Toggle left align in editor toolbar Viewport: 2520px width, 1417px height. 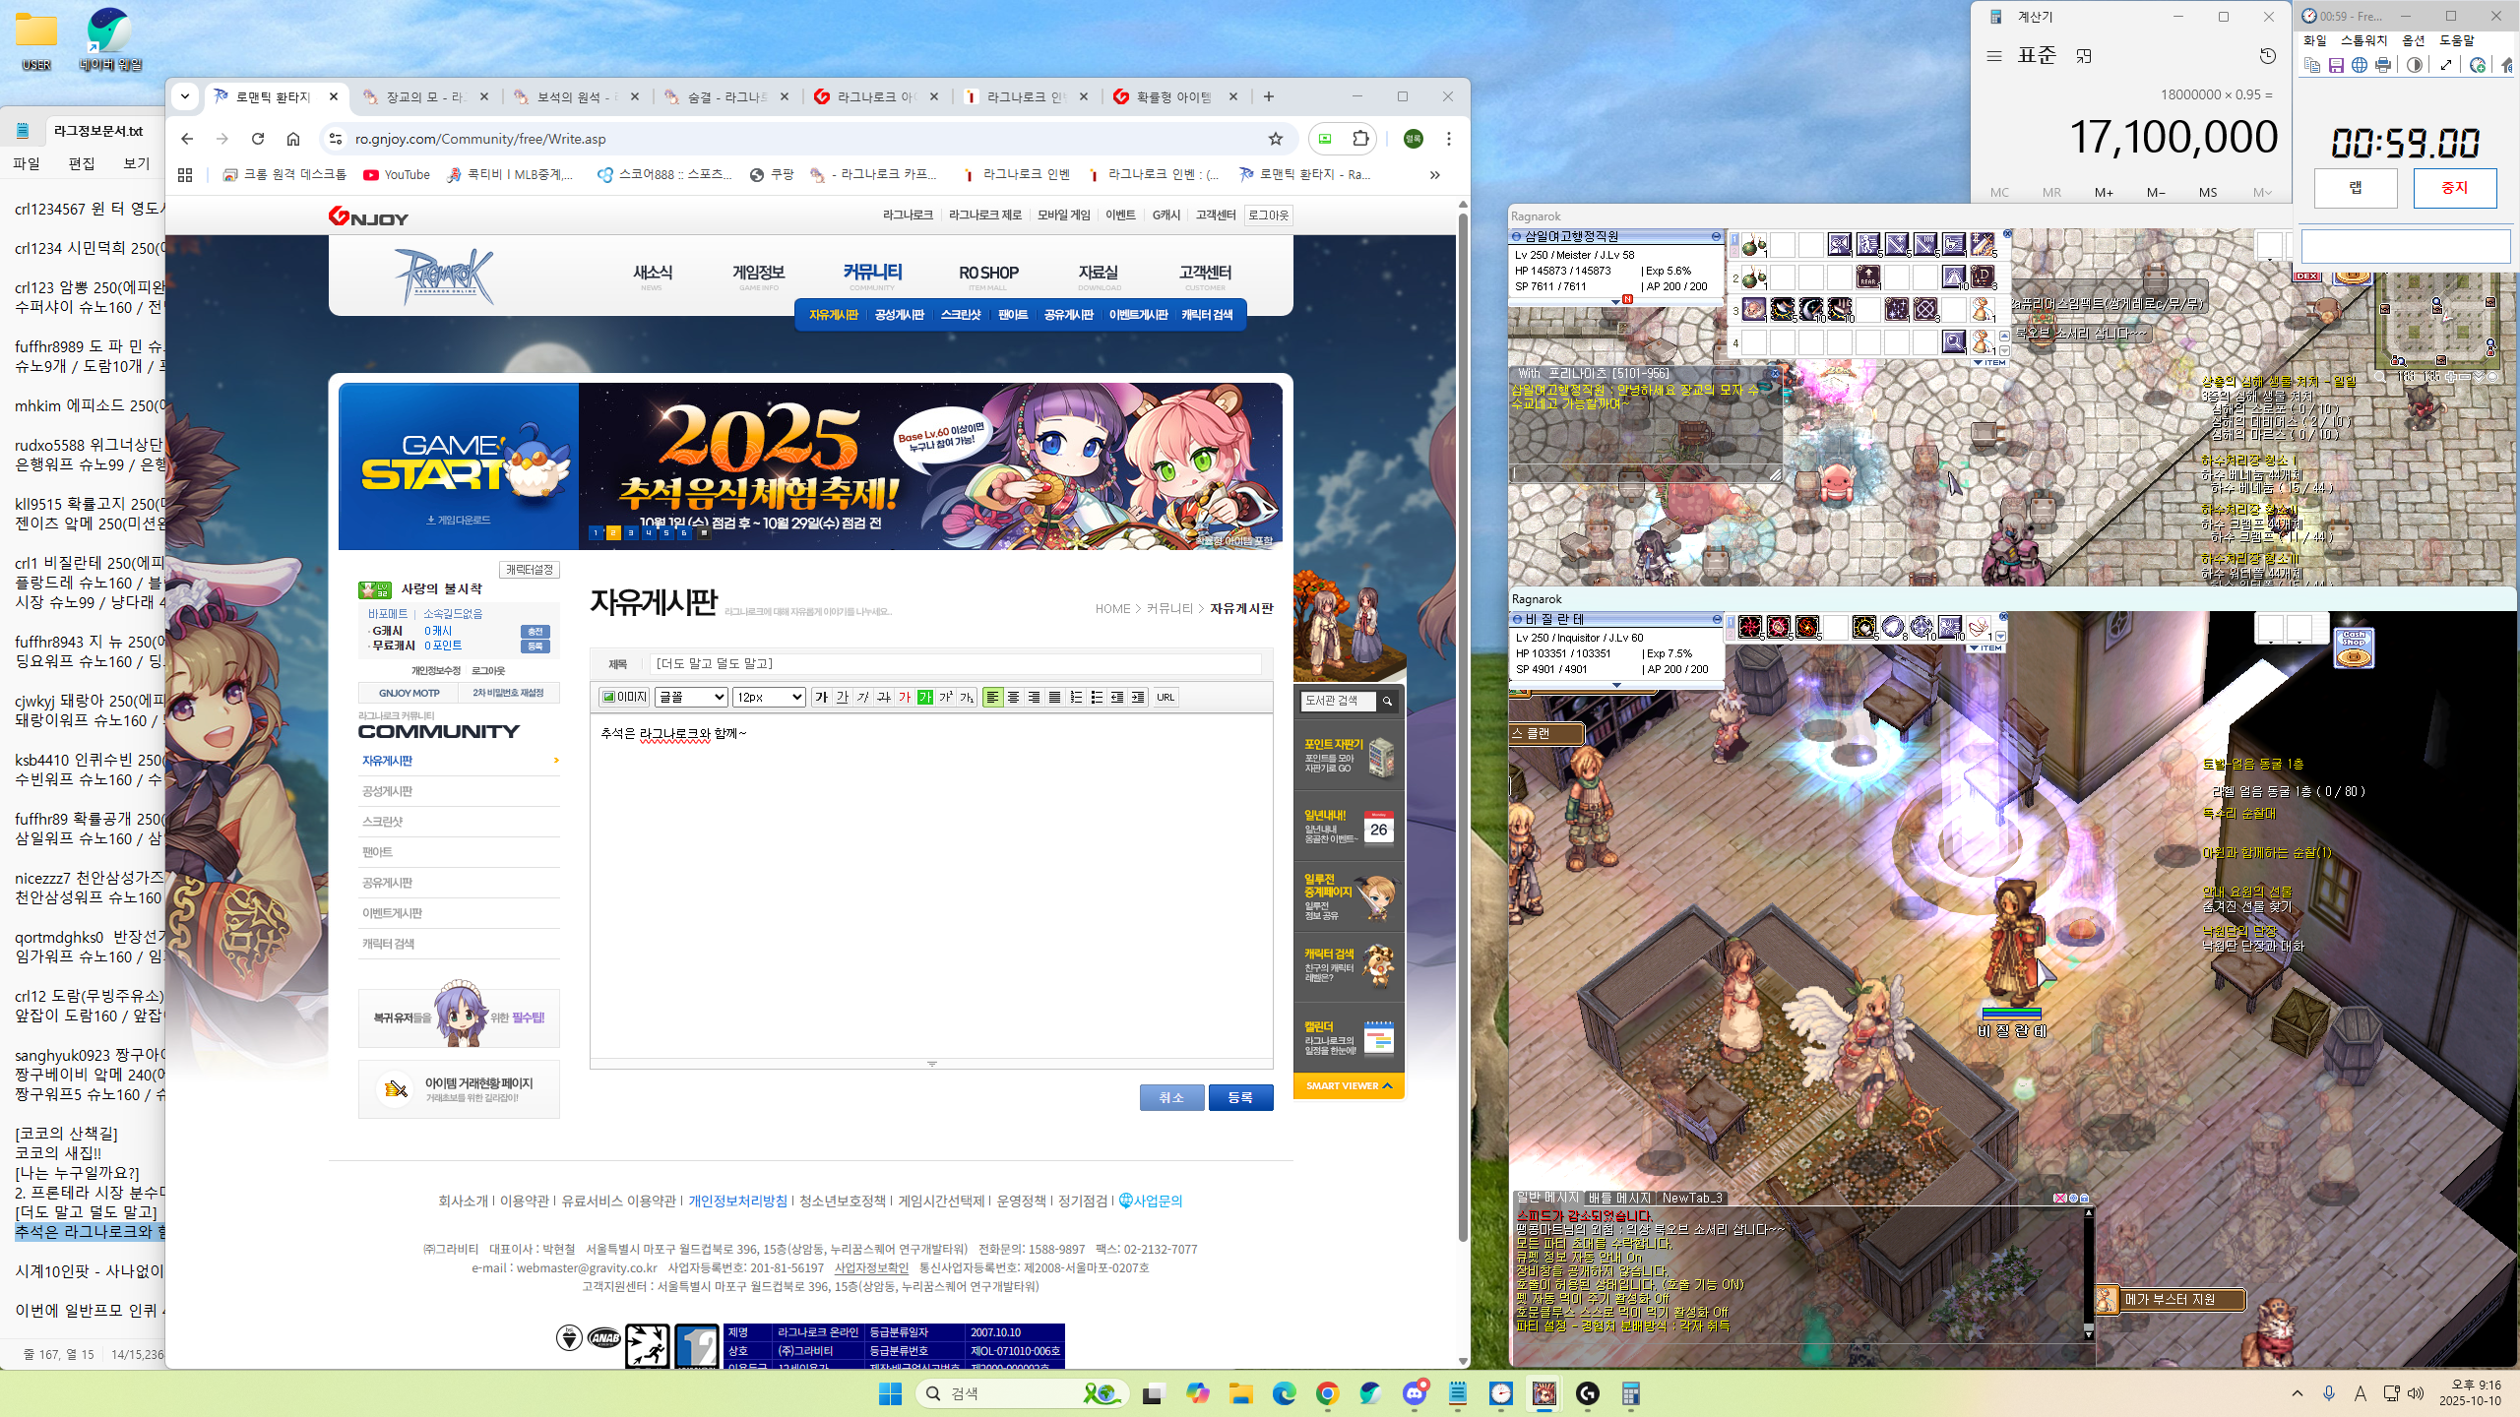tap(992, 697)
